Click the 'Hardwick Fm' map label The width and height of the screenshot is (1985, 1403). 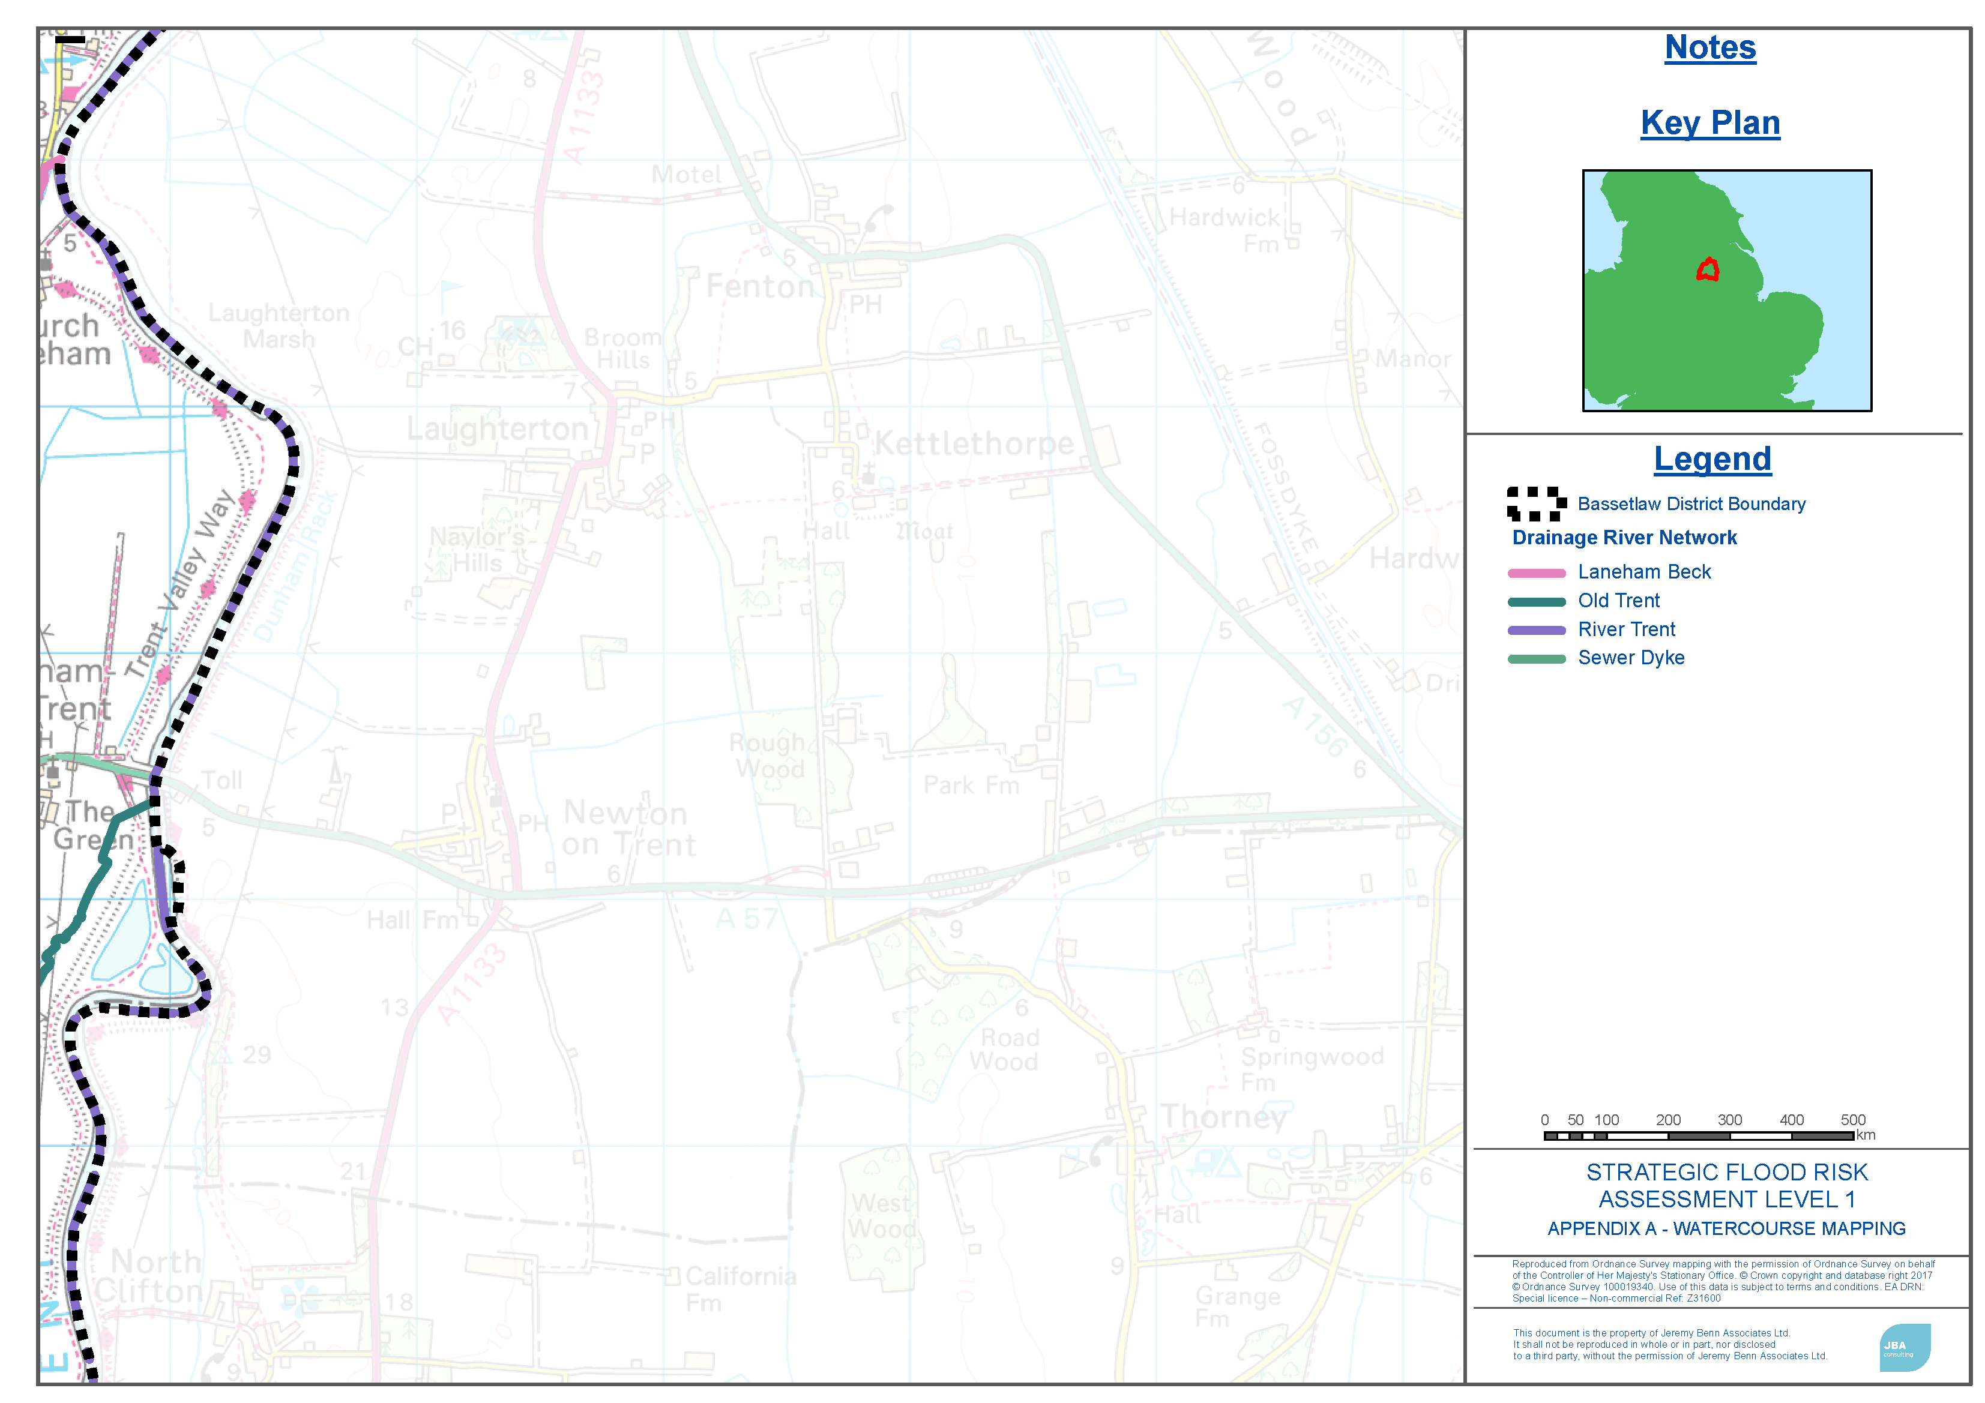(x=1224, y=231)
